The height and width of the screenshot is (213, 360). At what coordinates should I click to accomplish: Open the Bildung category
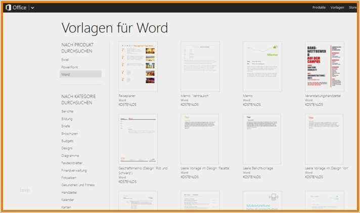[x=67, y=119]
